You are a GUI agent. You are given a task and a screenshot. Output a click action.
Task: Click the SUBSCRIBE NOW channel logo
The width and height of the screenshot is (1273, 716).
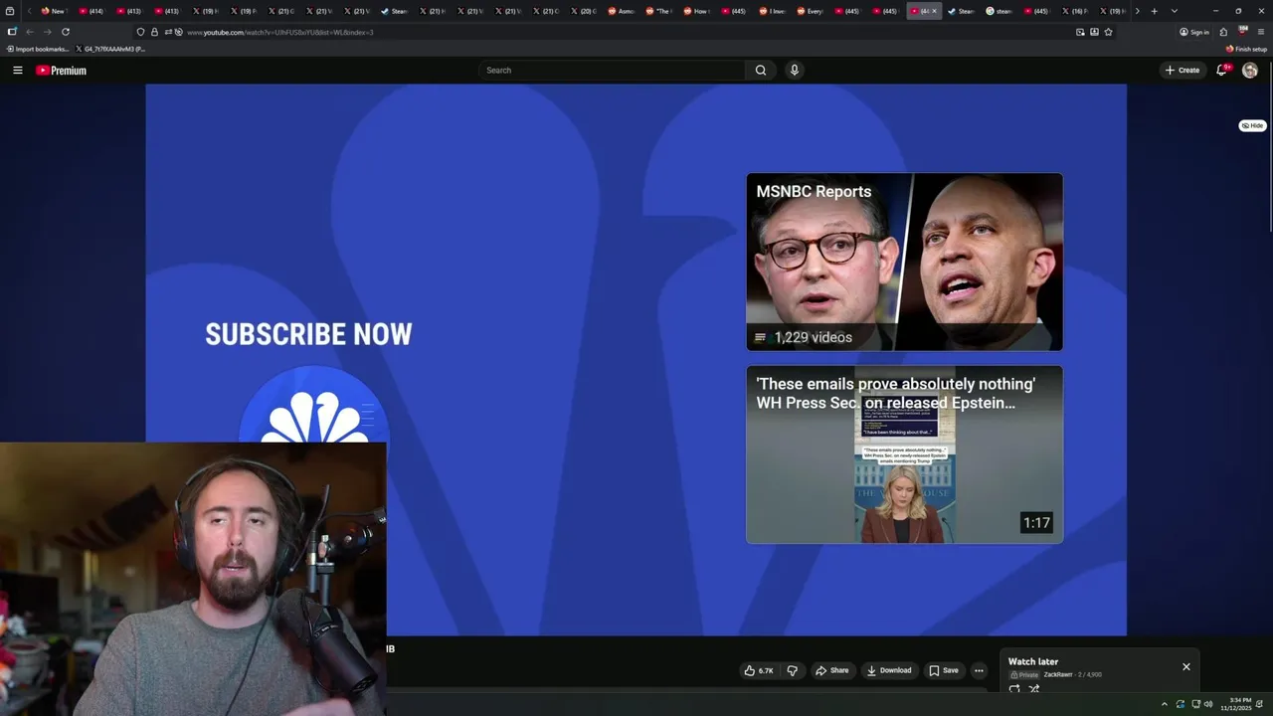(x=313, y=406)
